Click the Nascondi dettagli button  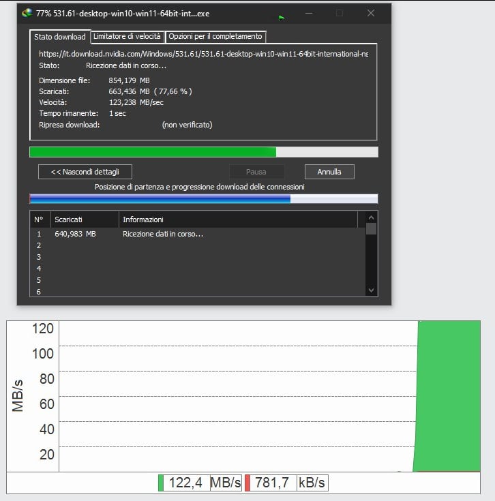[x=85, y=172]
